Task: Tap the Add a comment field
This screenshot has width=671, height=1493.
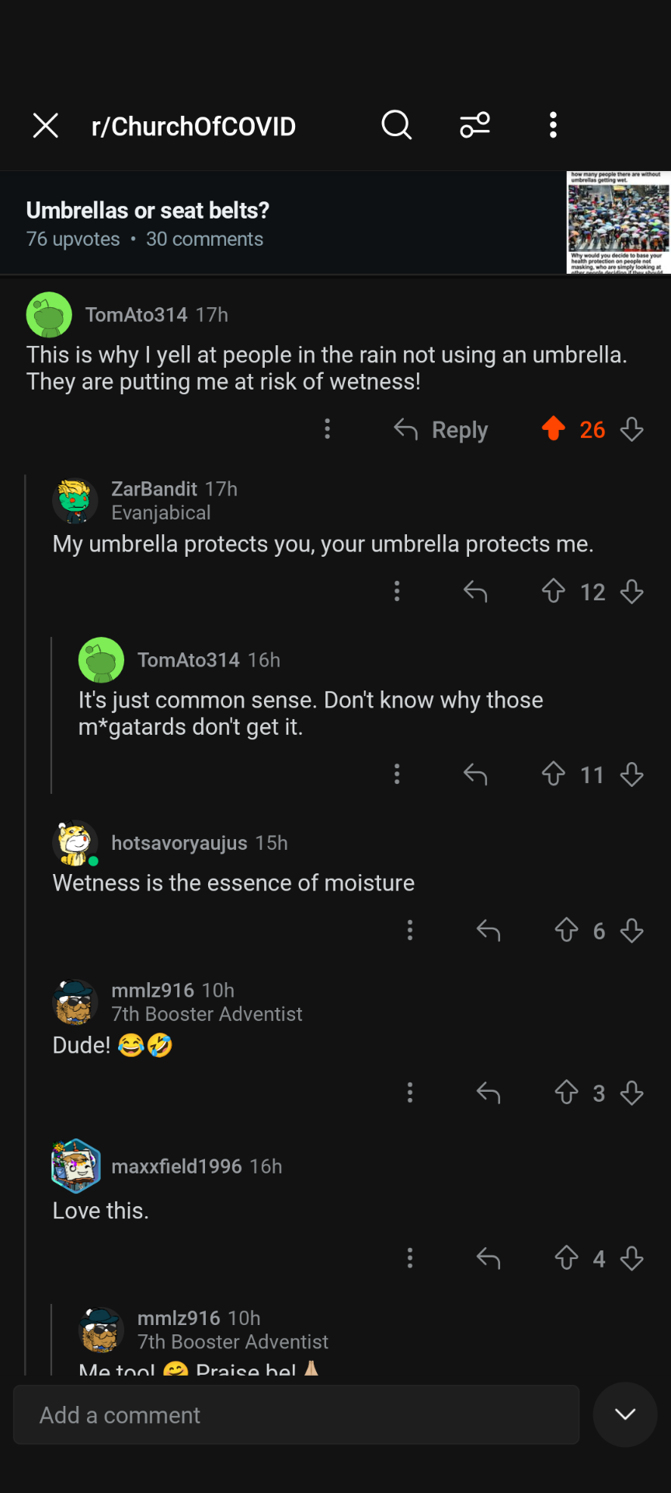Action: [x=296, y=1415]
